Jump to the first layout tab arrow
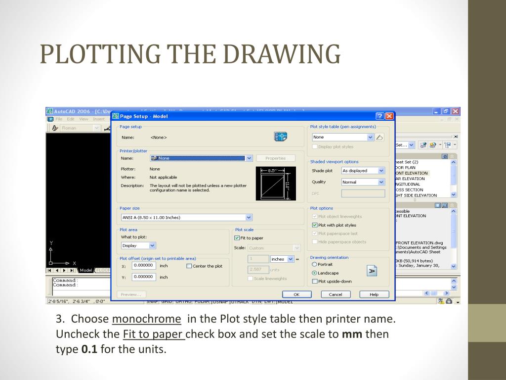Viewport: 506px width, 380px height. 50,270
